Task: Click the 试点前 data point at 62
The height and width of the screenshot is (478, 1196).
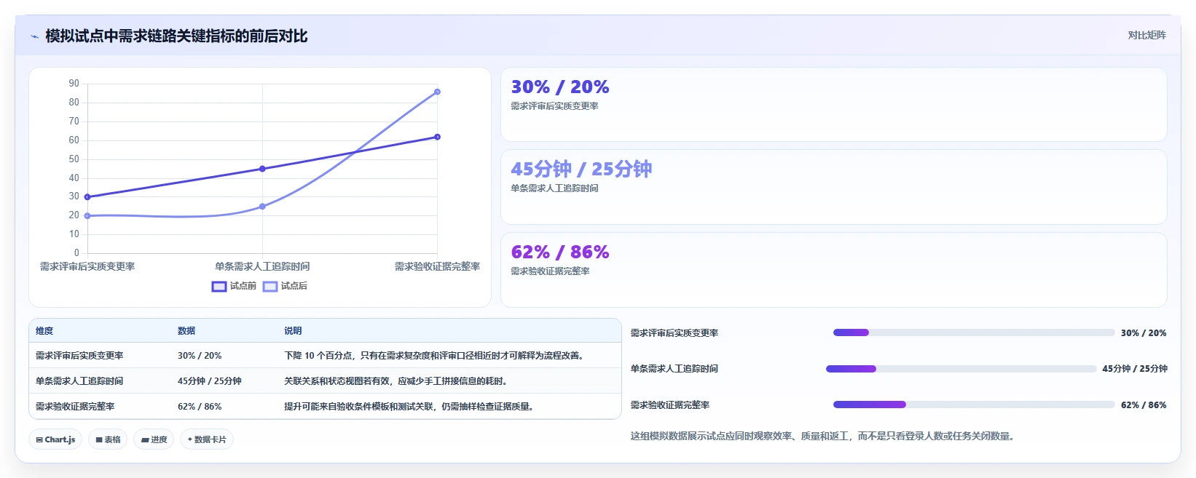Action: (x=437, y=137)
